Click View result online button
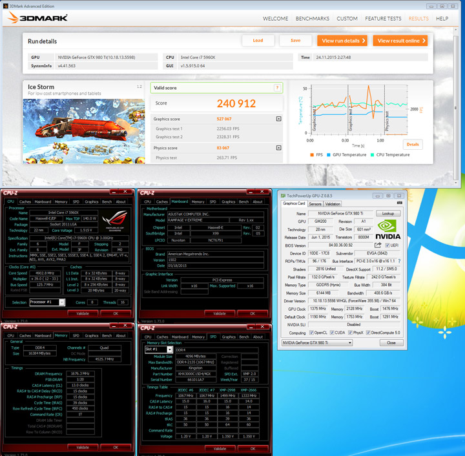 pos(400,41)
